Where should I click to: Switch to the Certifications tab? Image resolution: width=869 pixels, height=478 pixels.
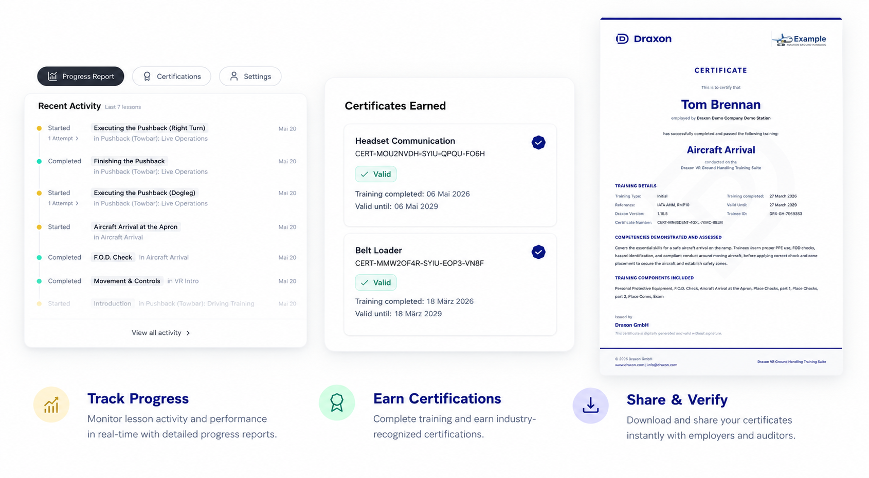pyautogui.click(x=172, y=76)
